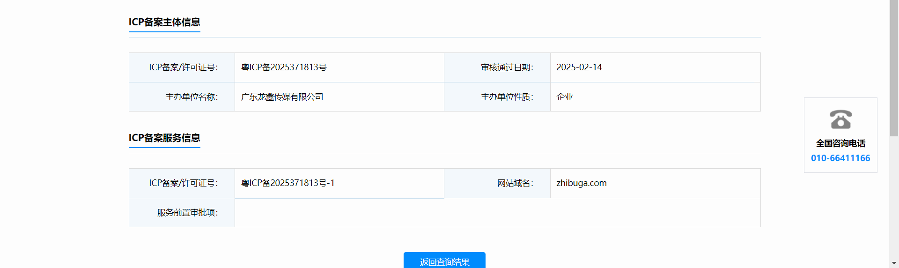Click the telephone icon in consultation widget
This screenshot has height=268, width=899.
tap(840, 119)
